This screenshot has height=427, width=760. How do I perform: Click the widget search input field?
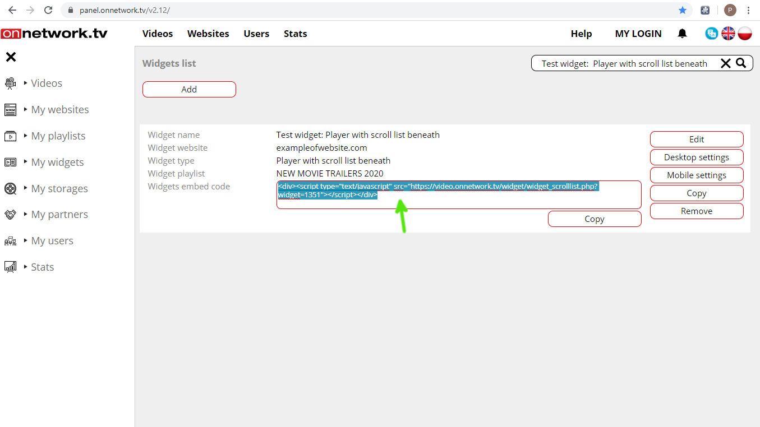(x=624, y=63)
